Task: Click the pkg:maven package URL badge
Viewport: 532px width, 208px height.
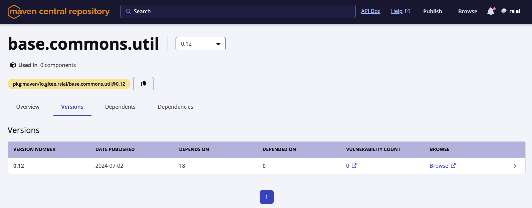Action: (x=69, y=84)
